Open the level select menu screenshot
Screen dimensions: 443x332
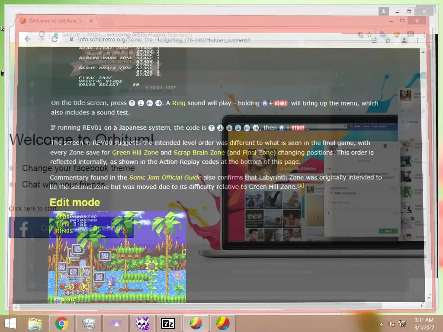[119, 70]
